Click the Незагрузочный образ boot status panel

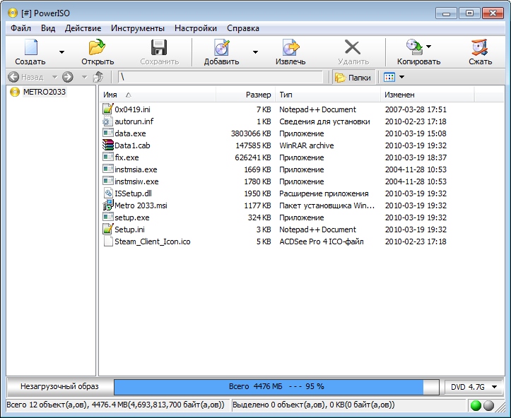click(x=59, y=386)
